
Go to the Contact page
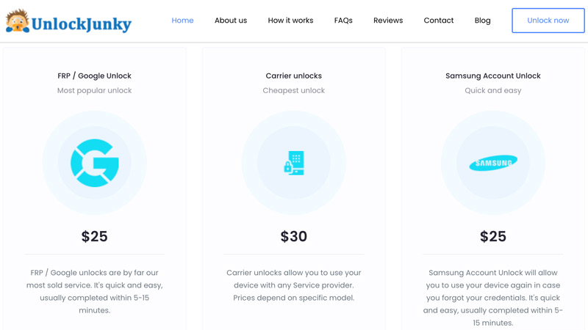439,21
